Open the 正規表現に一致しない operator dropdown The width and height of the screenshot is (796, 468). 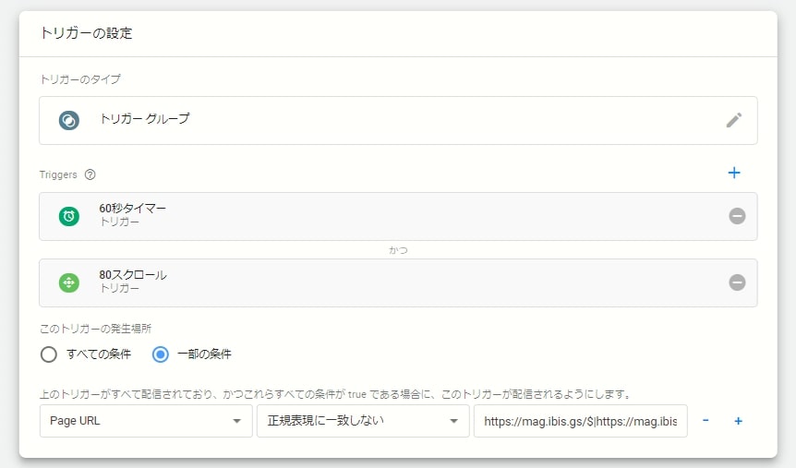point(363,421)
